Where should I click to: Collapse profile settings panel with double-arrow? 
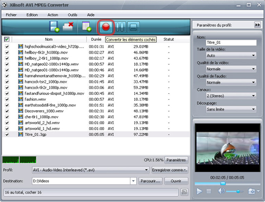(258, 25)
